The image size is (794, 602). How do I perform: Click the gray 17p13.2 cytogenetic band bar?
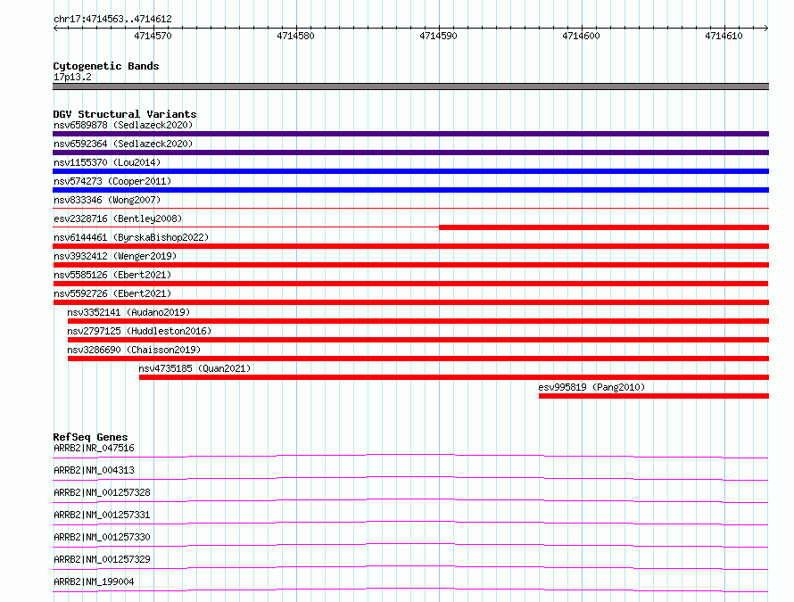[410, 87]
